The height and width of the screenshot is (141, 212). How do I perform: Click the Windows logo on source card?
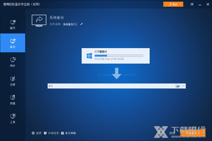point(89,56)
